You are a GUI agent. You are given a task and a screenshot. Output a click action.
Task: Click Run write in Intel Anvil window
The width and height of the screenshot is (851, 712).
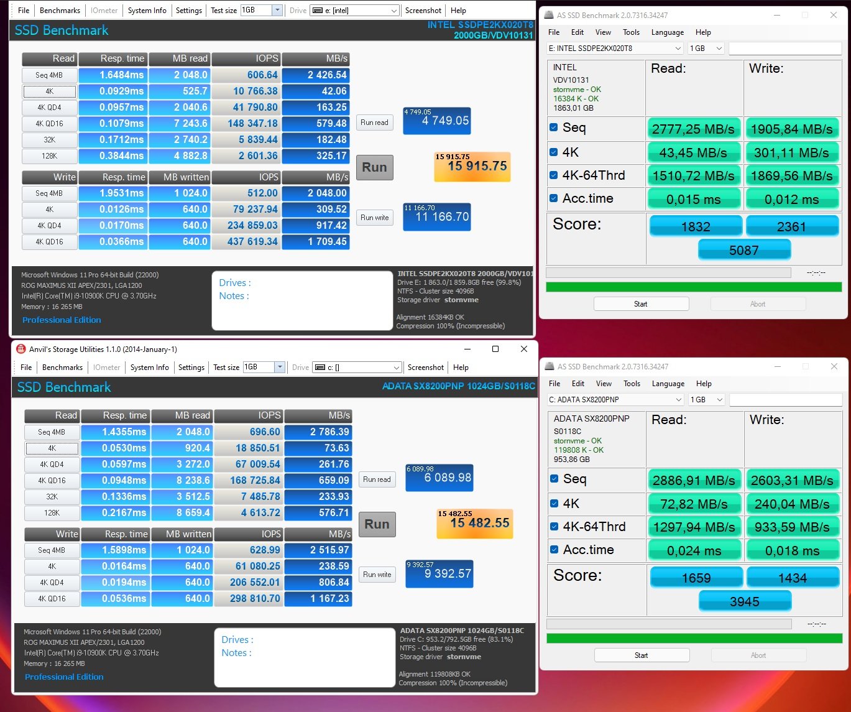pos(374,218)
